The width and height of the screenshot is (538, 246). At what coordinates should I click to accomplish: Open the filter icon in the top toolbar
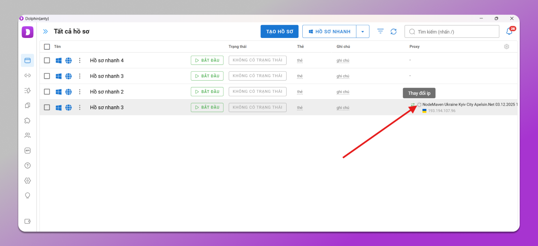[381, 32]
